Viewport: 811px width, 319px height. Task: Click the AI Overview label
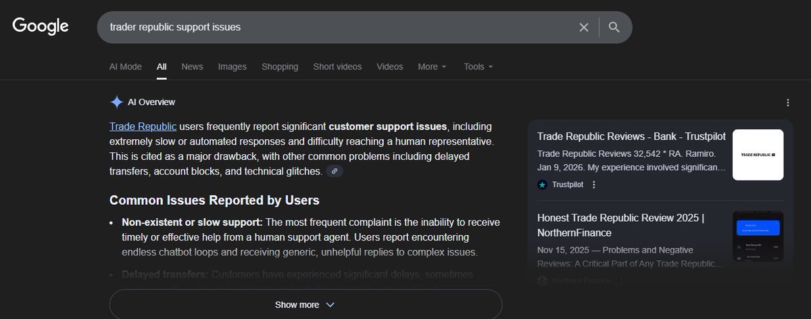pyautogui.click(x=151, y=102)
